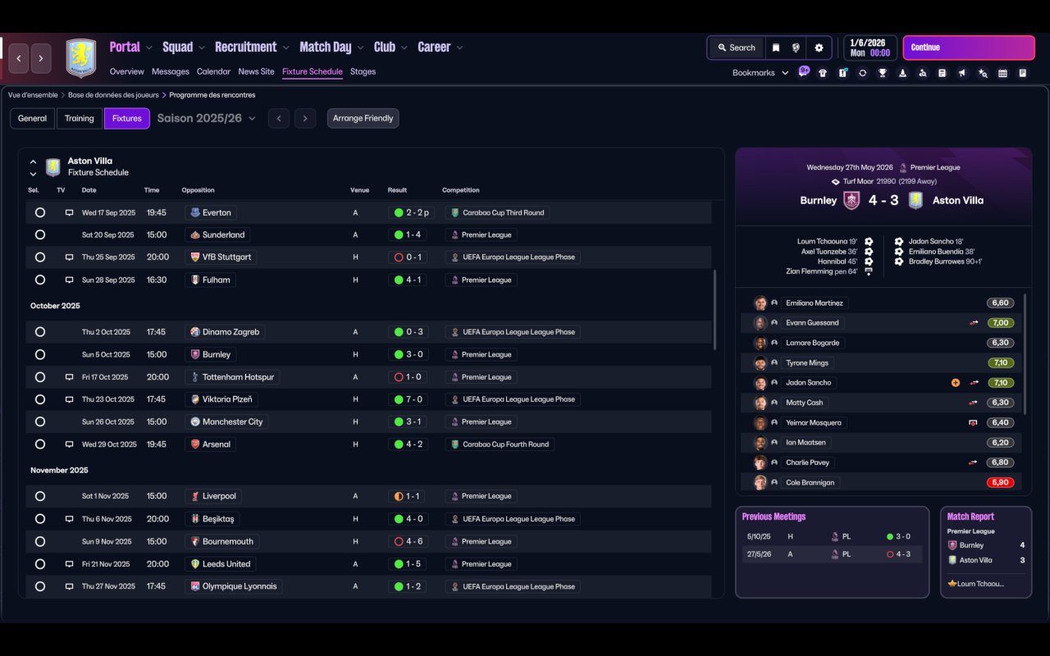
Task: Select the Fulham fixture radio button
Action: [x=39, y=280]
